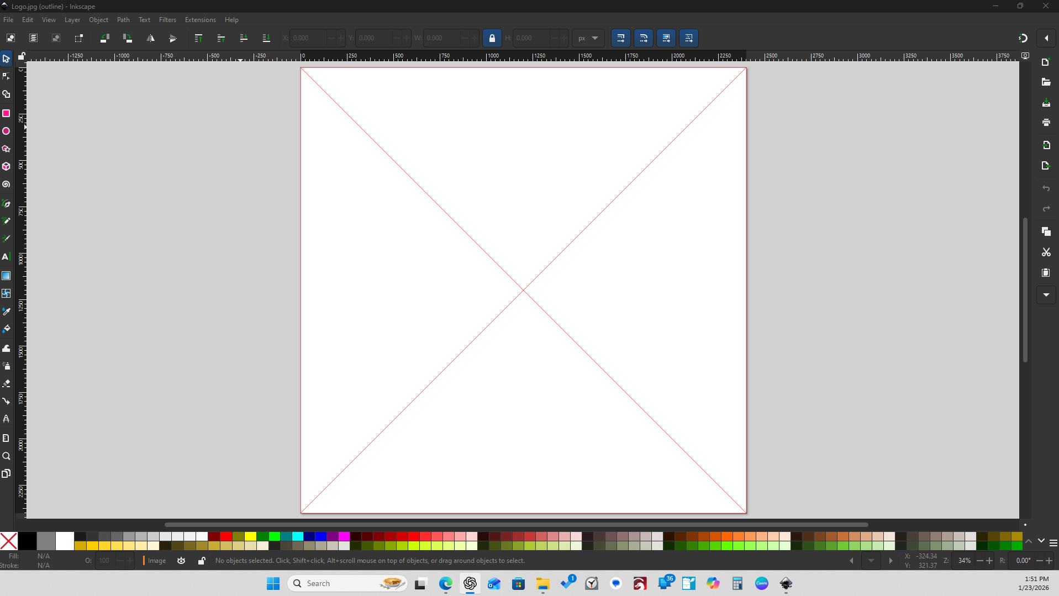
Task: Toggle layer visibility eye icon
Action: pos(181,561)
